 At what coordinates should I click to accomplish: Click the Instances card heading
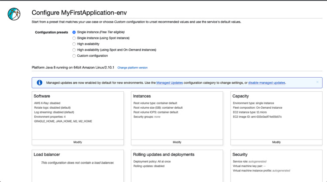pyautogui.click(x=142, y=96)
